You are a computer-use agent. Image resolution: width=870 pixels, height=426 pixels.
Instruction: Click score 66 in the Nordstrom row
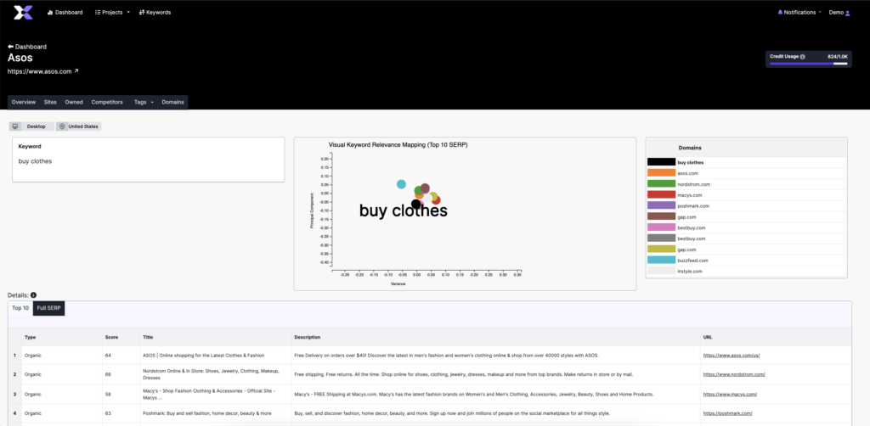108,374
